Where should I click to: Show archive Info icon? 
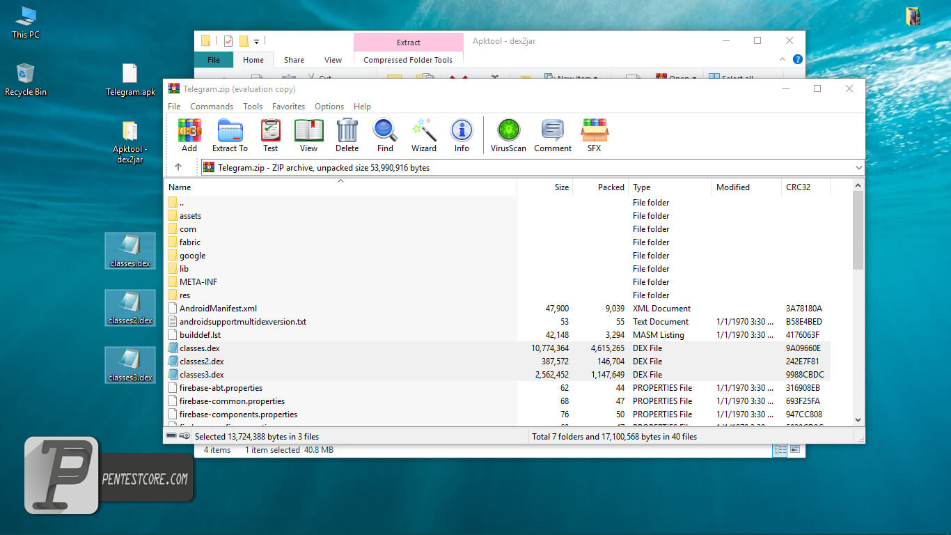[x=462, y=135]
